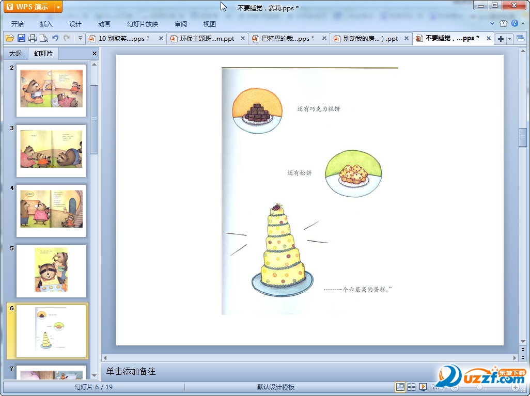Screen dimensions: 530x396
Task: Expand quick access toolbar dropdown arrow
Action: (80, 38)
